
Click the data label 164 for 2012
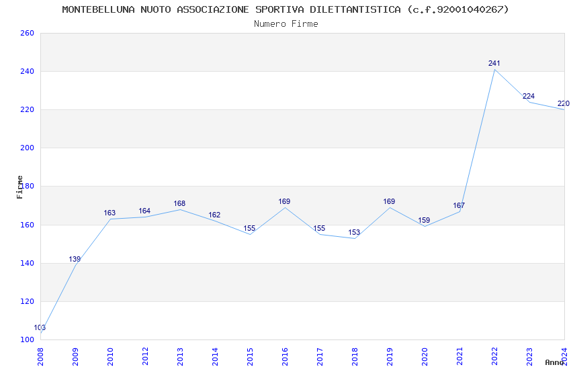pyautogui.click(x=144, y=211)
